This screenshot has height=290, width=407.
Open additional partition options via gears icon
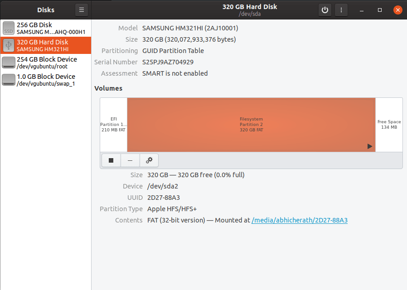[x=149, y=160]
